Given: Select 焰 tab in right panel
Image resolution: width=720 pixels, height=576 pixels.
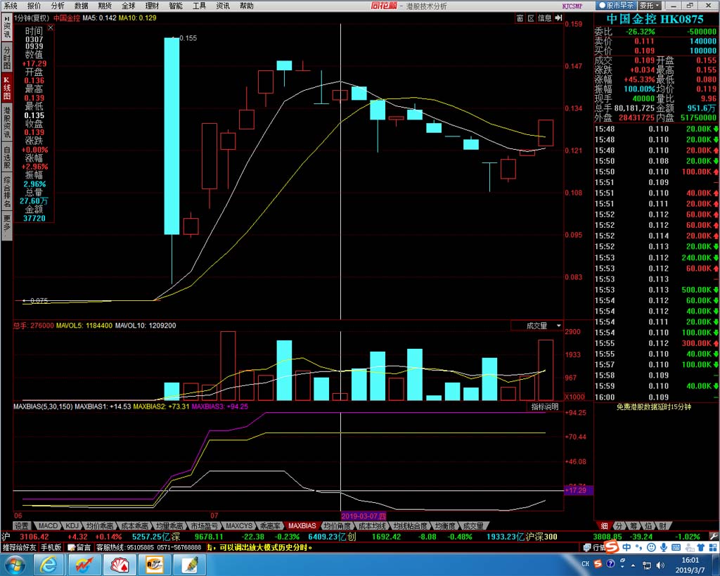Looking at the screenshot, I should point(648,525).
